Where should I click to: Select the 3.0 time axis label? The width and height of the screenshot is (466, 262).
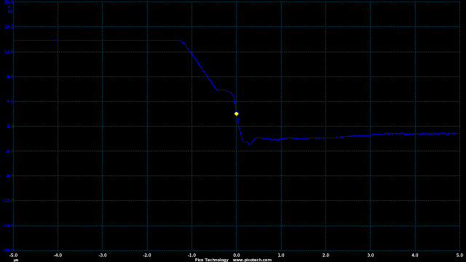pyautogui.click(x=371, y=255)
